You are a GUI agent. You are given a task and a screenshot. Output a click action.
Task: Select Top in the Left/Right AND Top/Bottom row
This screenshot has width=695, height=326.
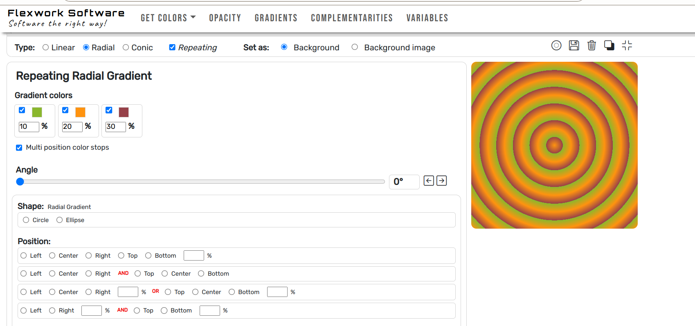click(137, 310)
